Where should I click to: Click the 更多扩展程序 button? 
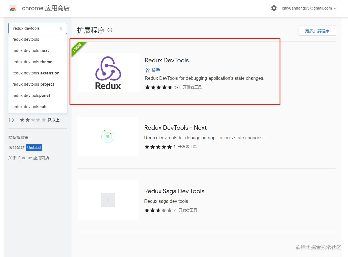(x=317, y=31)
